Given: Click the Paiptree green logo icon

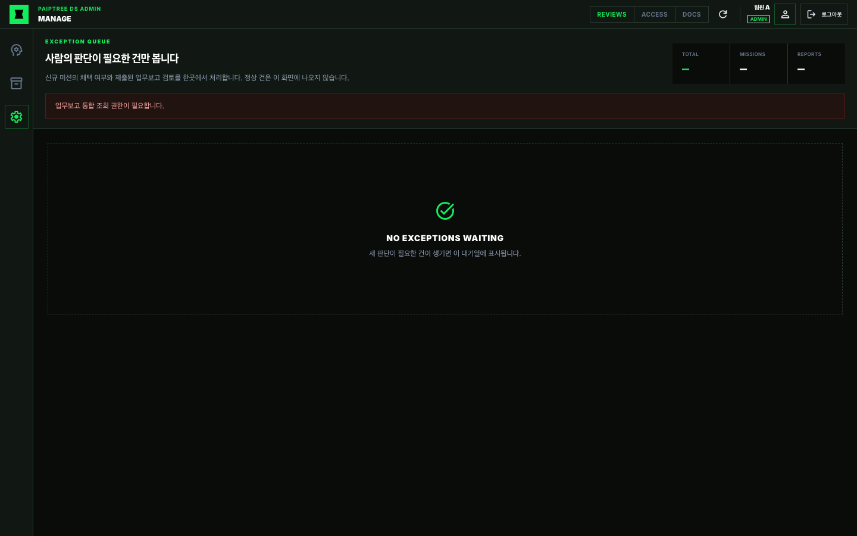Looking at the screenshot, I should (19, 14).
